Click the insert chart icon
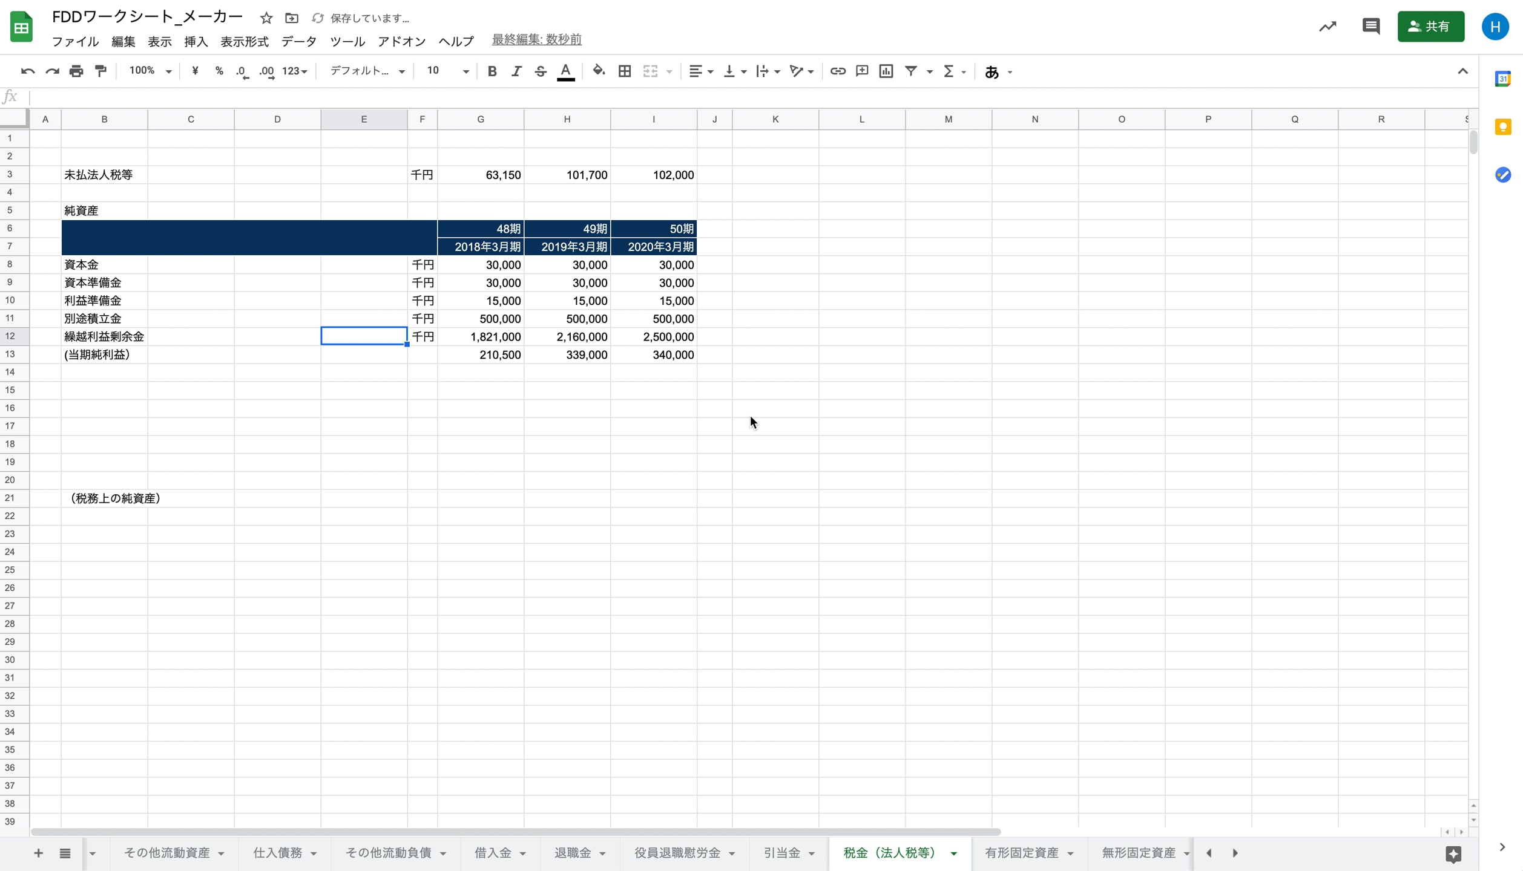This screenshot has height=871, width=1523. click(x=886, y=71)
